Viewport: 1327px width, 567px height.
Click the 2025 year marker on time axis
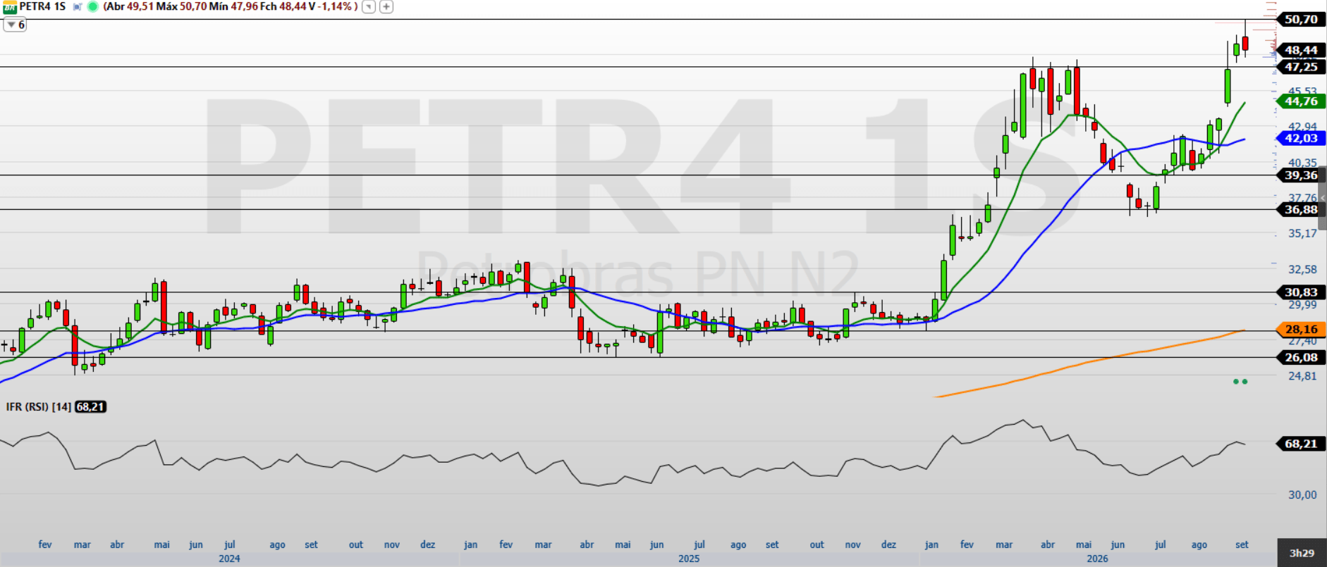point(689,559)
